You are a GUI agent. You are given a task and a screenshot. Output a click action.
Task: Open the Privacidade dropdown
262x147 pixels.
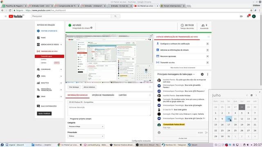pos(86,136)
